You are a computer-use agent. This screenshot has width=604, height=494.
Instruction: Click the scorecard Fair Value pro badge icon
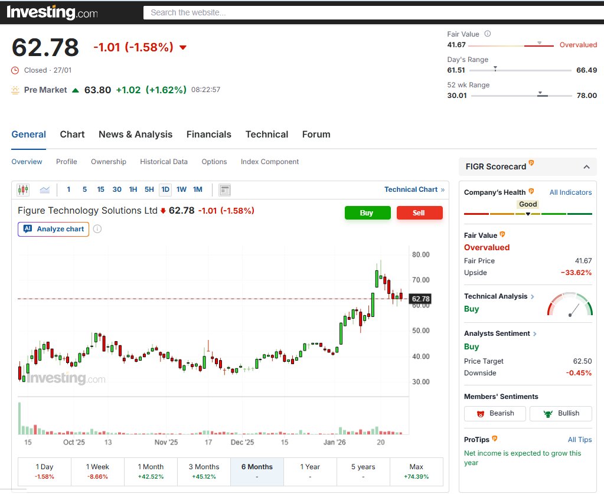point(502,234)
